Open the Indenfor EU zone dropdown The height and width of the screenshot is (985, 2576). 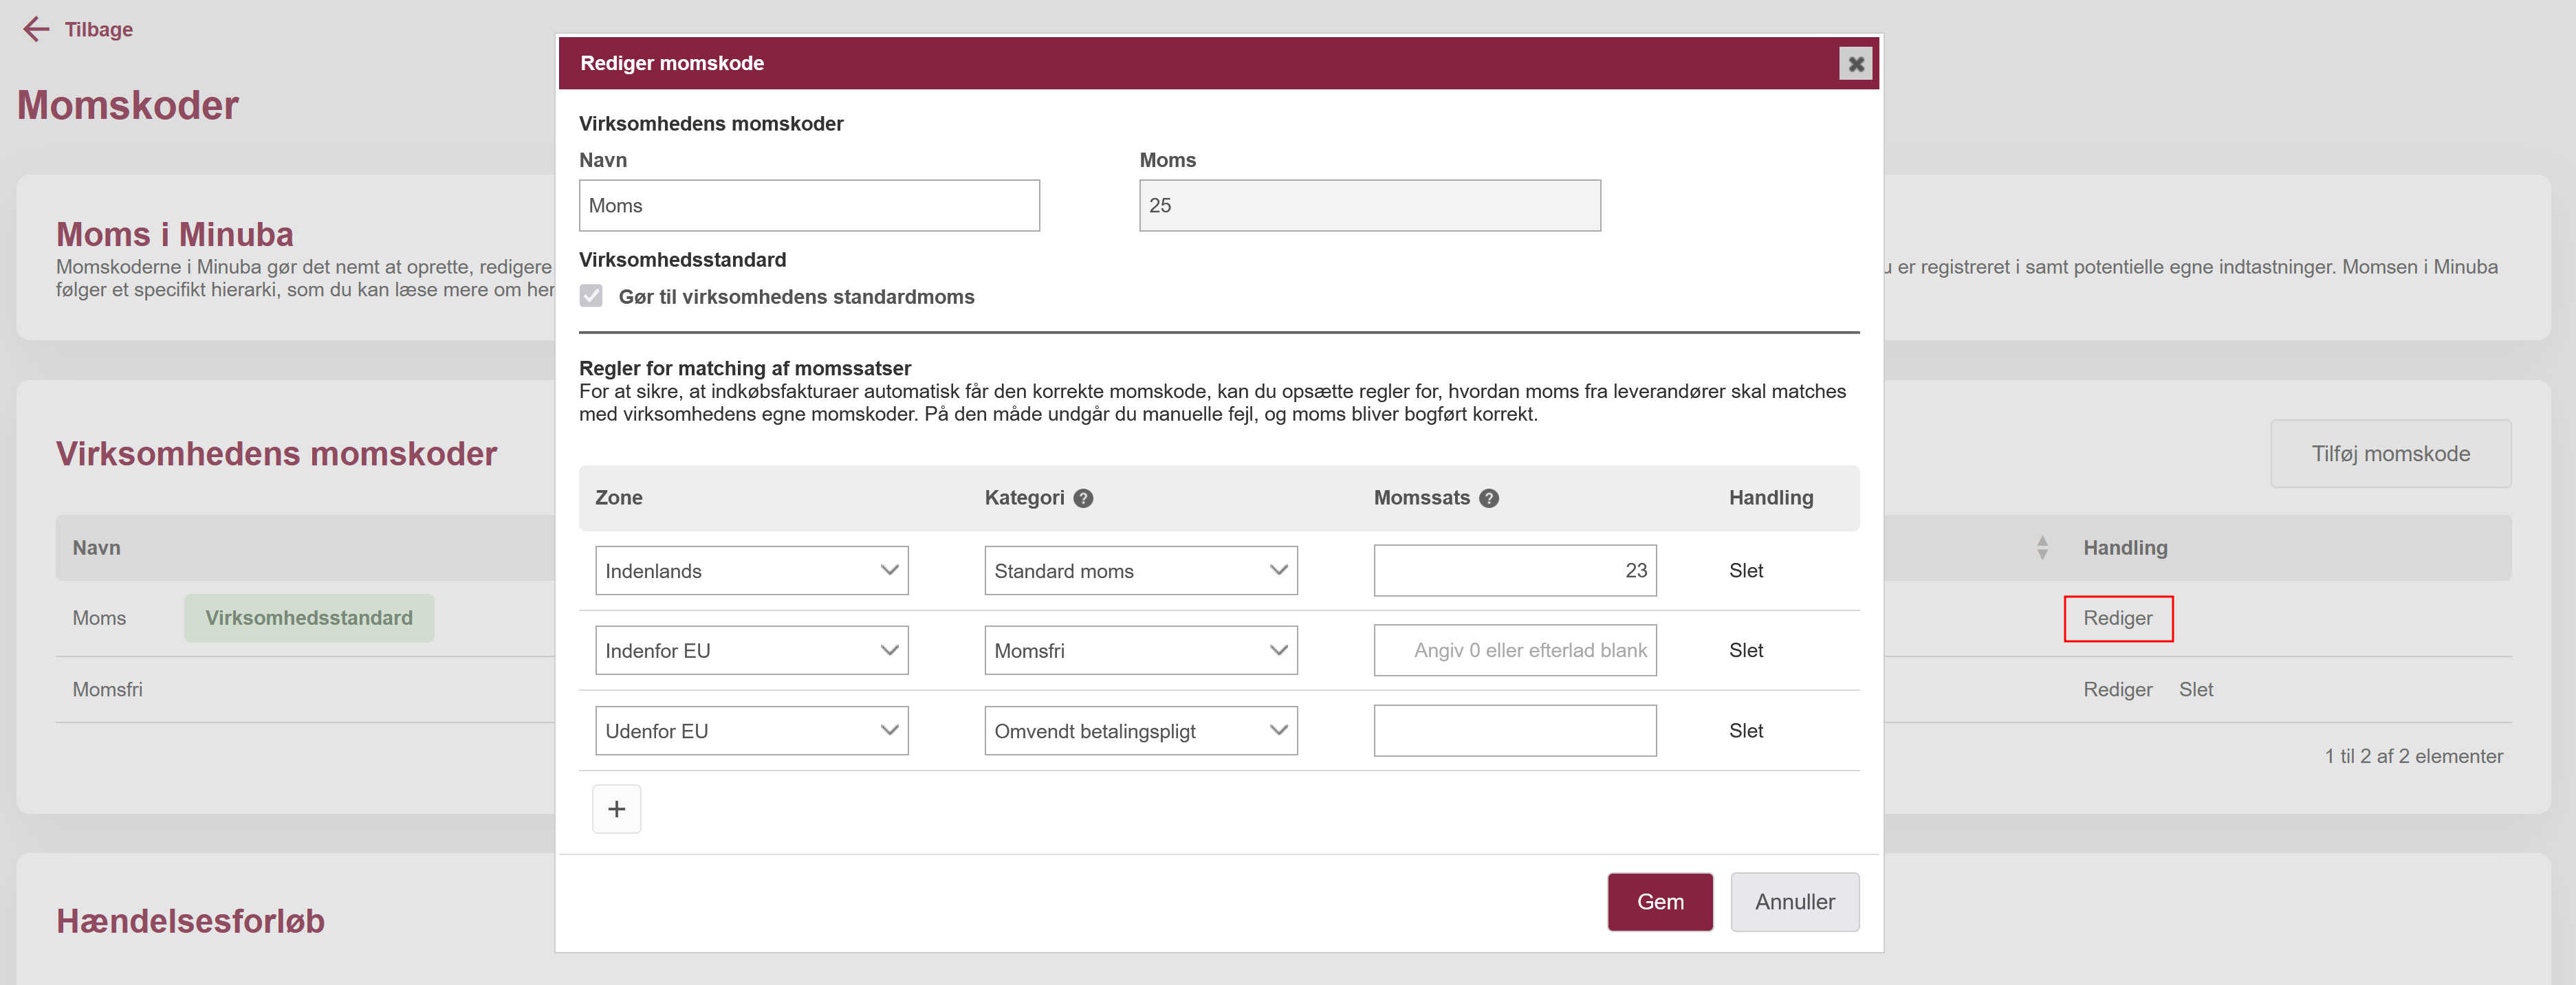click(x=751, y=650)
